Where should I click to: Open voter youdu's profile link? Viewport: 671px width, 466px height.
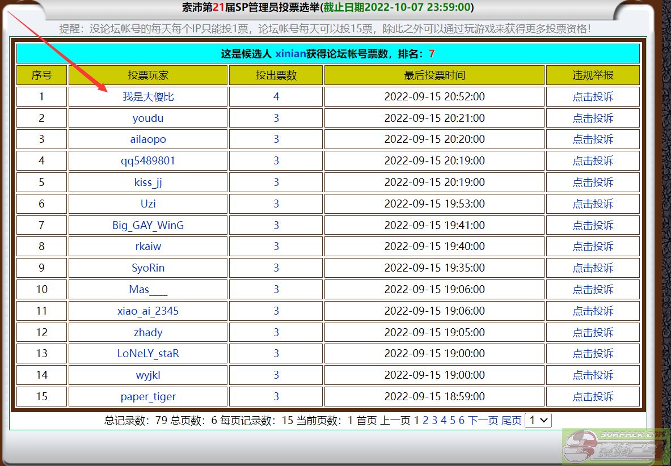pyautogui.click(x=148, y=118)
